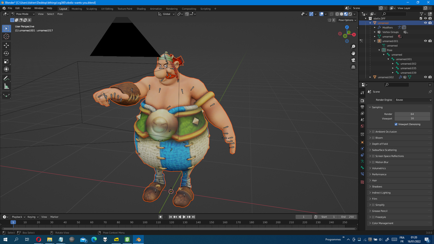Open the Object Data (armature) properties tab

pyautogui.click(x=362, y=161)
